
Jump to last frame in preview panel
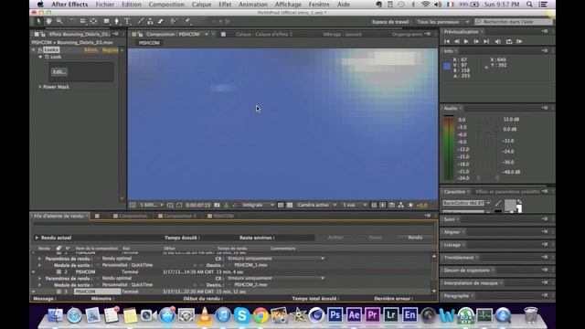(486, 41)
